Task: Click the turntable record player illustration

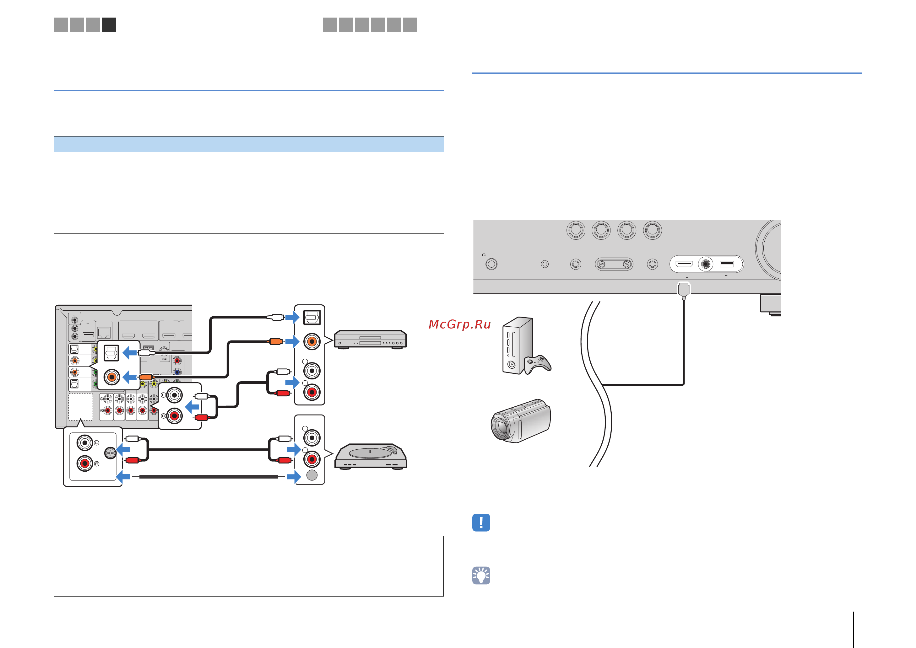Action: point(371,457)
